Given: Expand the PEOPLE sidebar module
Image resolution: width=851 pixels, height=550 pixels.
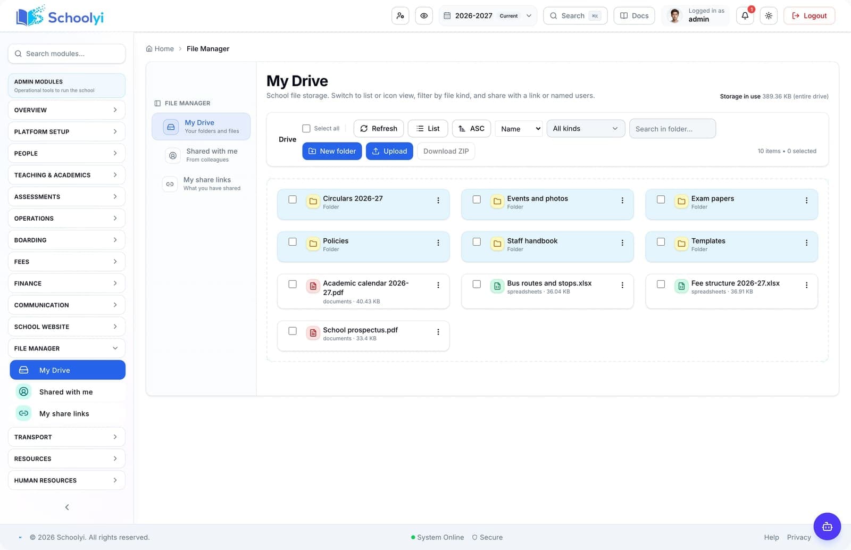Looking at the screenshot, I should 66,153.
